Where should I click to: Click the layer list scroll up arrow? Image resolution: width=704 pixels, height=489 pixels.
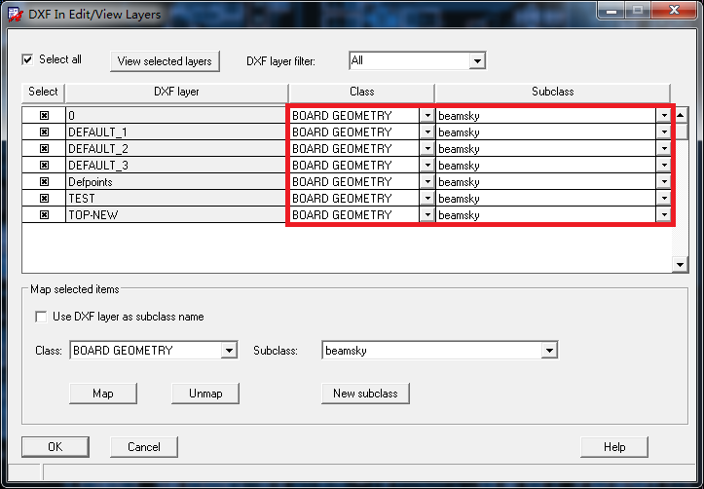click(x=681, y=115)
